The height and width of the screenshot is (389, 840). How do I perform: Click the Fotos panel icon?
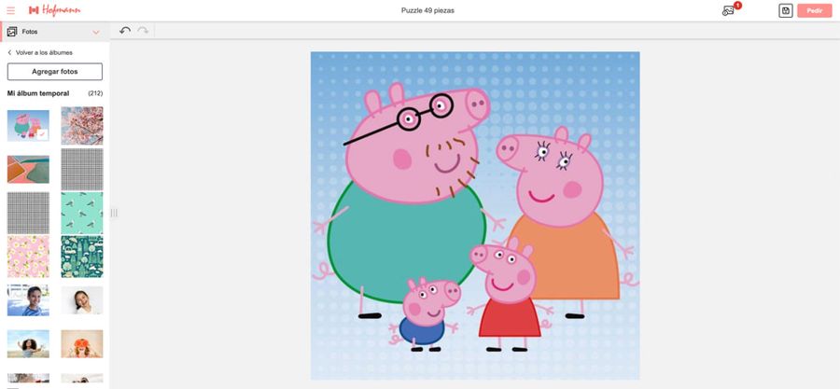[12, 32]
